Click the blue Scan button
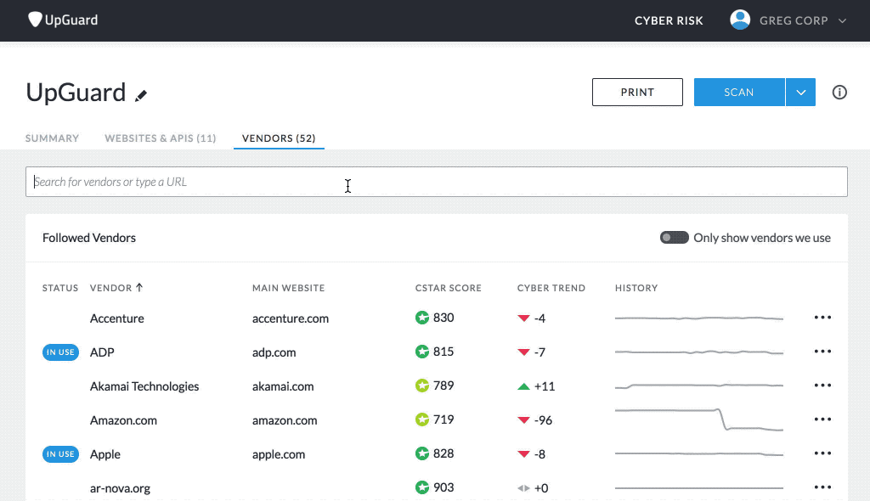Viewport: 870px width, 501px height. [x=739, y=92]
